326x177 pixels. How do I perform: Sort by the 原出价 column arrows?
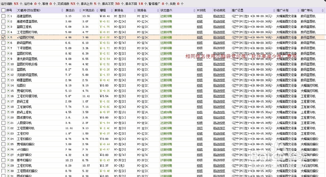pos(80,10)
